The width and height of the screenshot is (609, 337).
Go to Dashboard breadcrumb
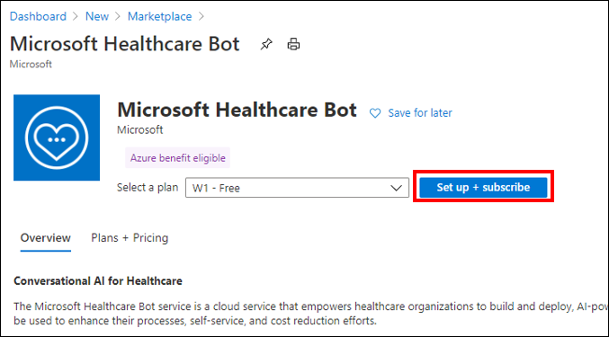(x=38, y=16)
